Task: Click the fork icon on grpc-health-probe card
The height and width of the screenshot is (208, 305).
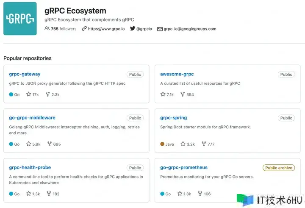Action: [49, 194]
